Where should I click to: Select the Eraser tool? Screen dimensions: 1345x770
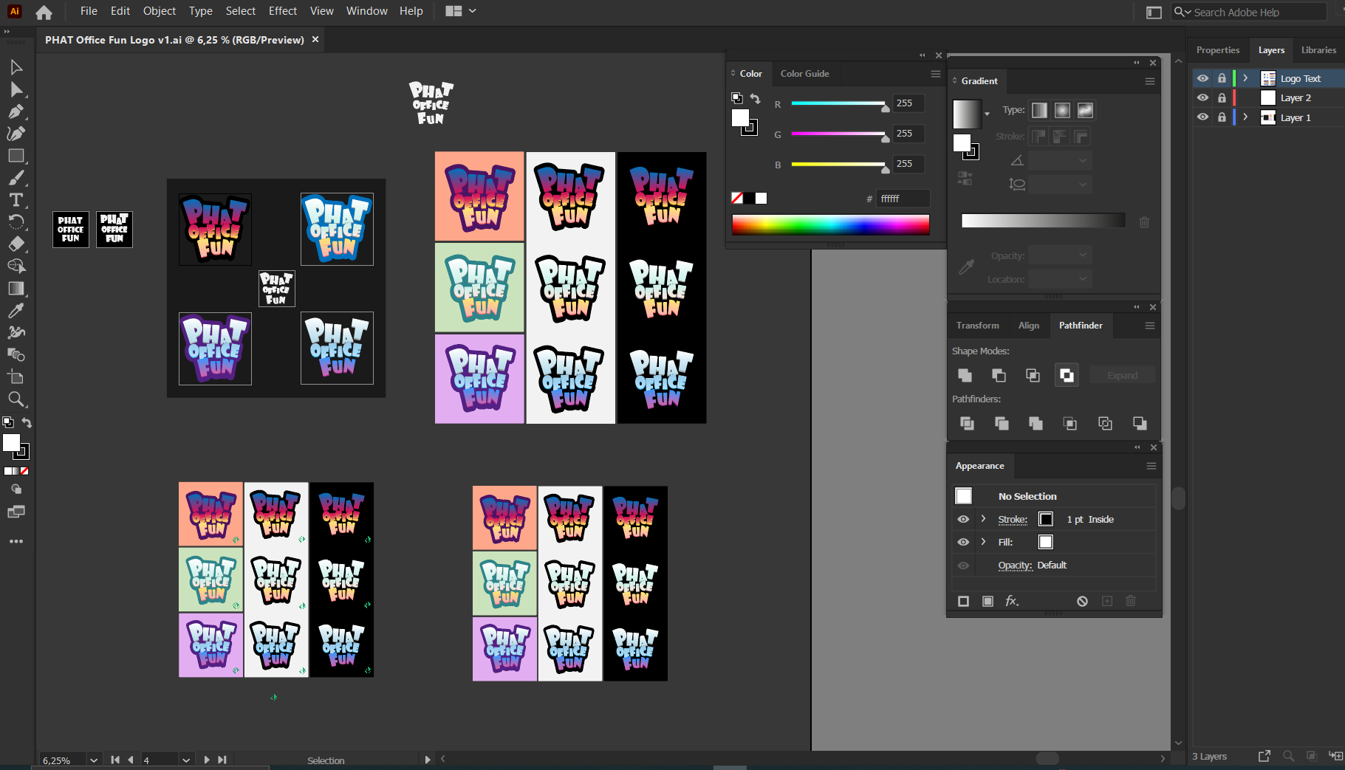[16, 244]
